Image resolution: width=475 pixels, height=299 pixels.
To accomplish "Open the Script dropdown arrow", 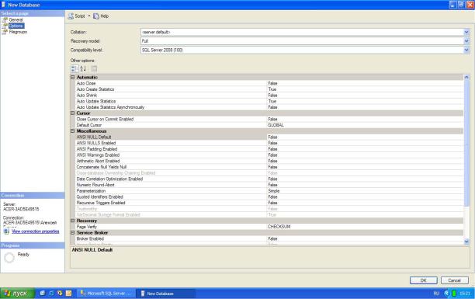I will click(89, 16).
